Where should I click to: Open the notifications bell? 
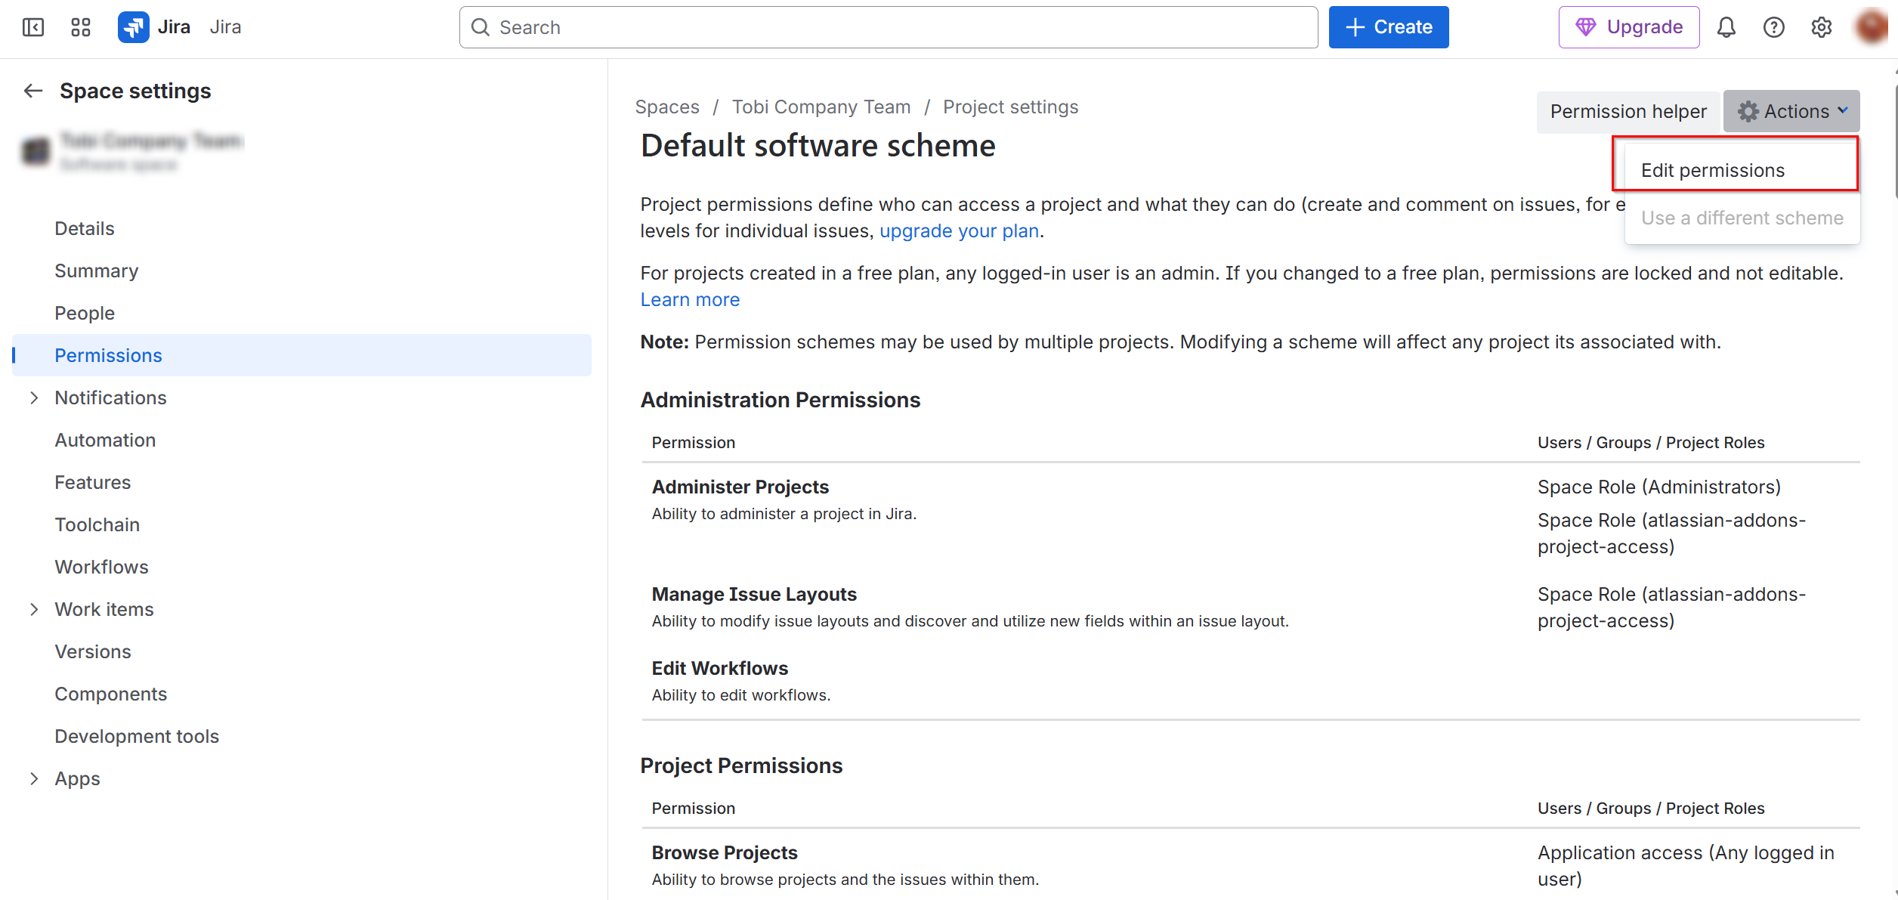1726,27
